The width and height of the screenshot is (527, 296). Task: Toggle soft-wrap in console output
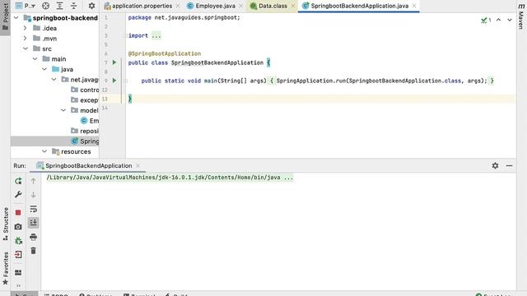[33, 209]
